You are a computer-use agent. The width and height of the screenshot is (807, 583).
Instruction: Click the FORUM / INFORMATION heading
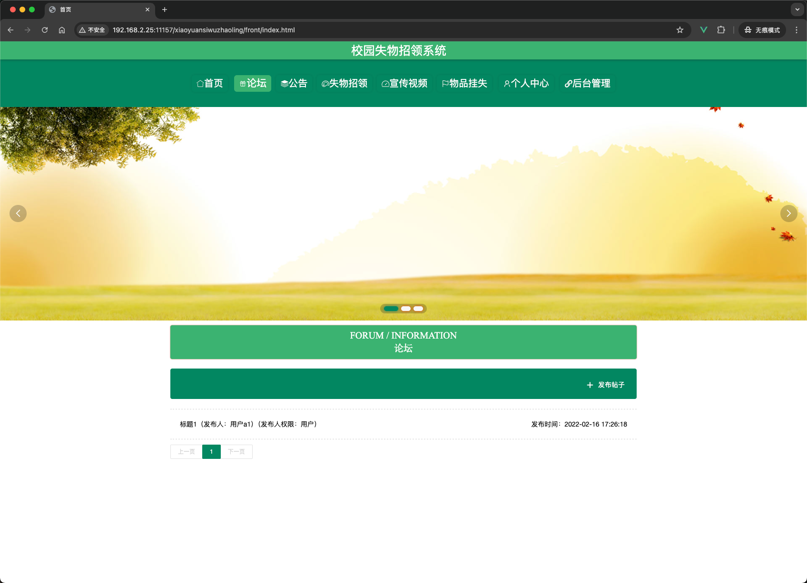[x=403, y=335]
